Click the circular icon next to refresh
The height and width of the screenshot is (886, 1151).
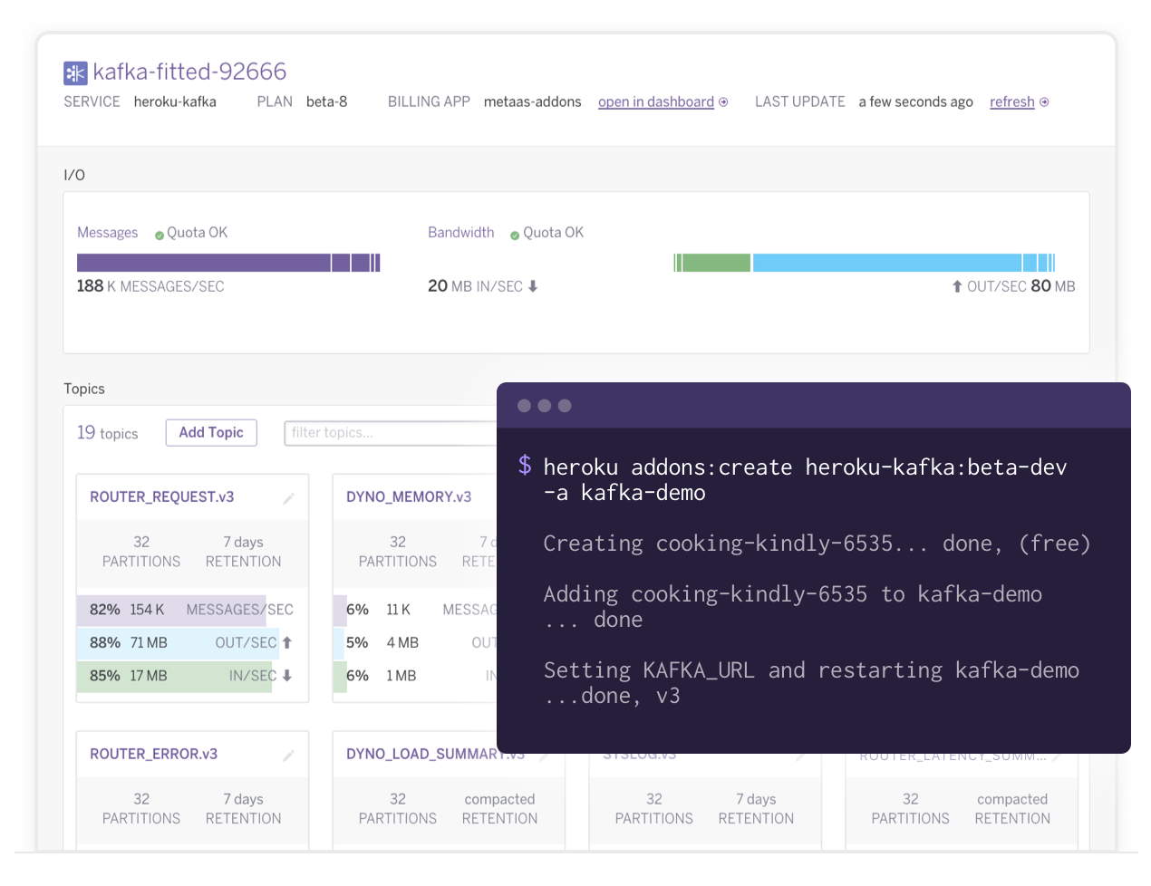pos(1044,102)
